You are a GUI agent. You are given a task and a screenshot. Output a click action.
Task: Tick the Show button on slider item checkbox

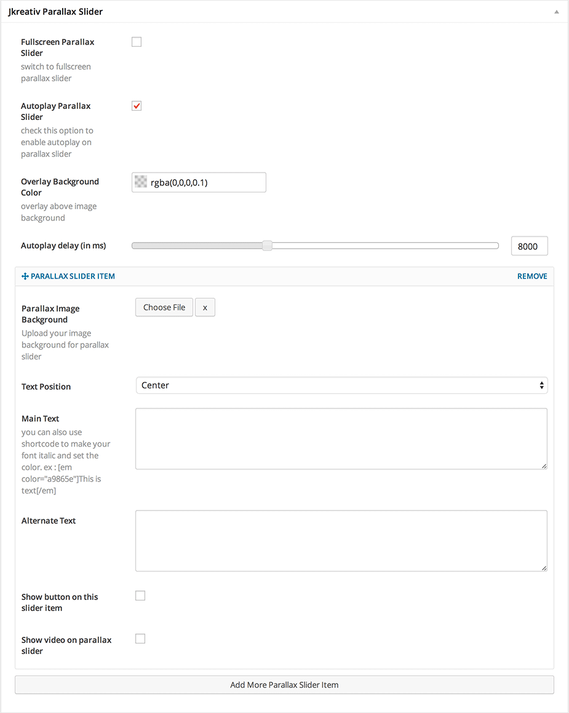(140, 595)
